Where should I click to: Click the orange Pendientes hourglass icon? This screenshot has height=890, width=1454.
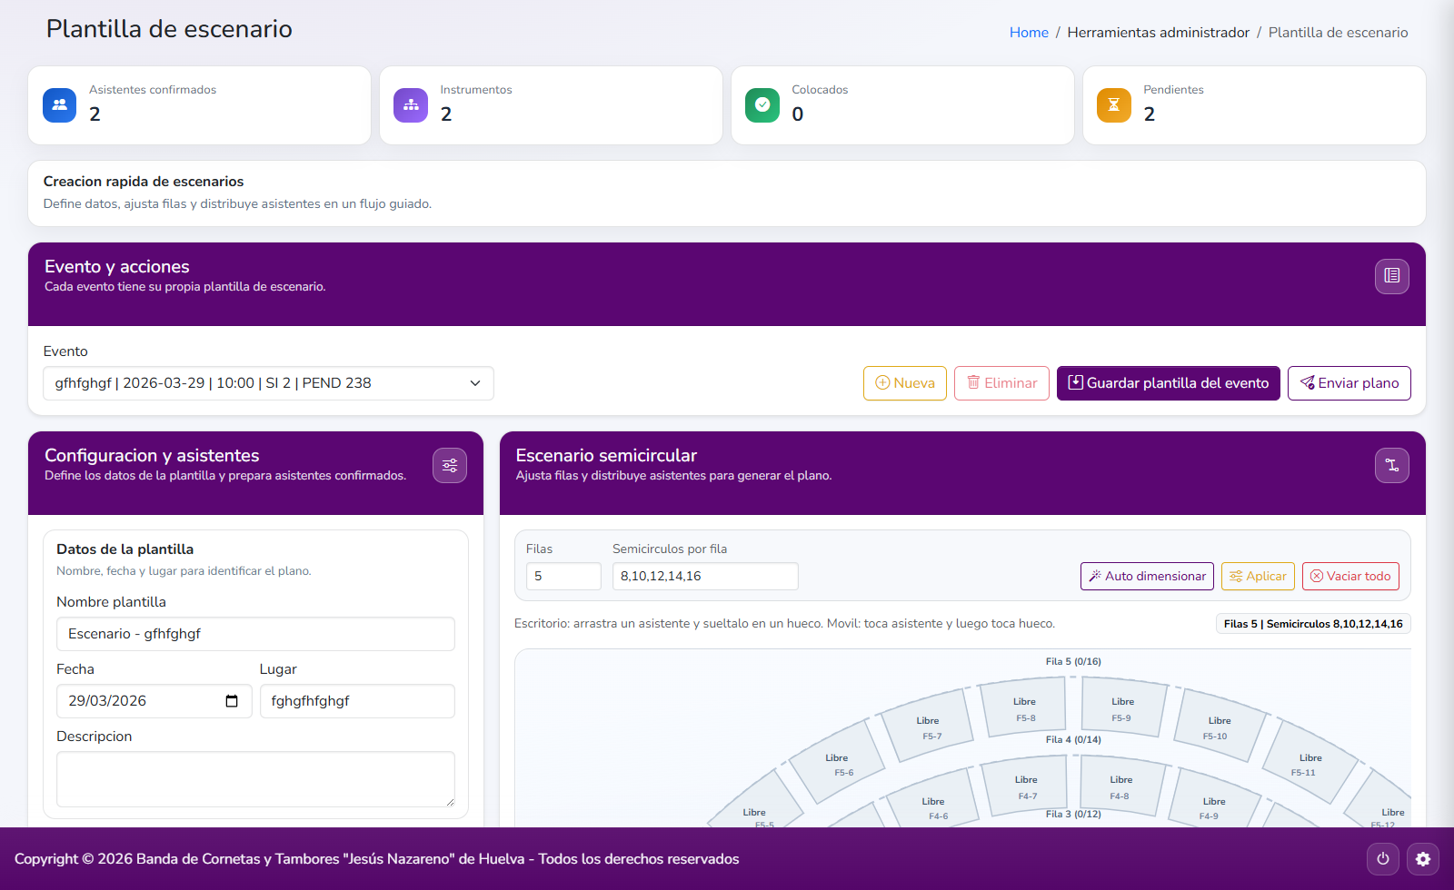point(1113,105)
